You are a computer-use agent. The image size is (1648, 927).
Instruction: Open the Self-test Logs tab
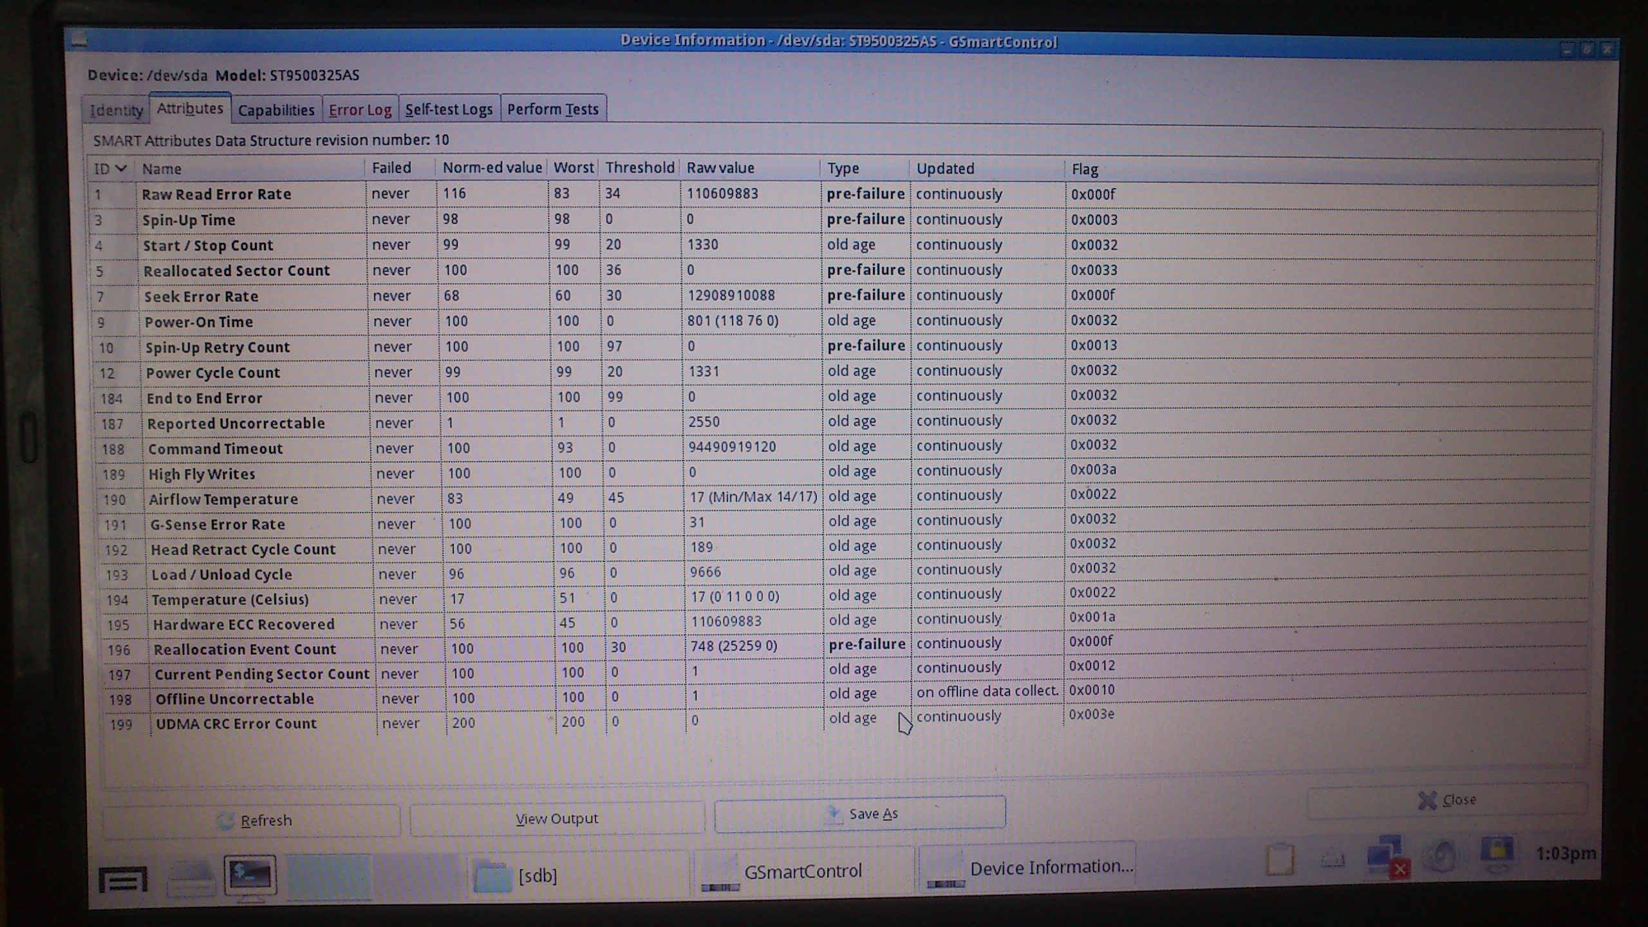pyautogui.click(x=449, y=109)
